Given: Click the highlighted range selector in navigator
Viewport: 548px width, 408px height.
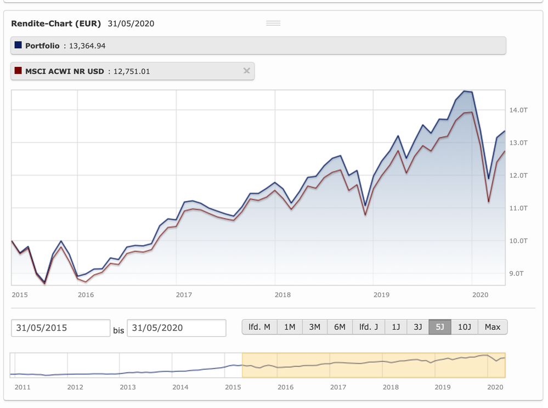Looking at the screenshot, I should (x=373, y=365).
